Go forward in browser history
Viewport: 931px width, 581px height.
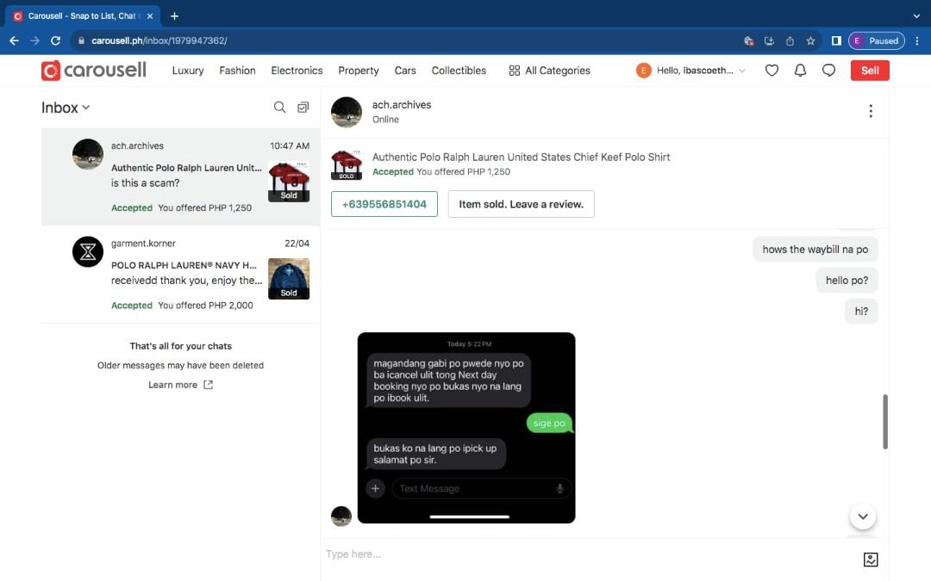tap(35, 41)
